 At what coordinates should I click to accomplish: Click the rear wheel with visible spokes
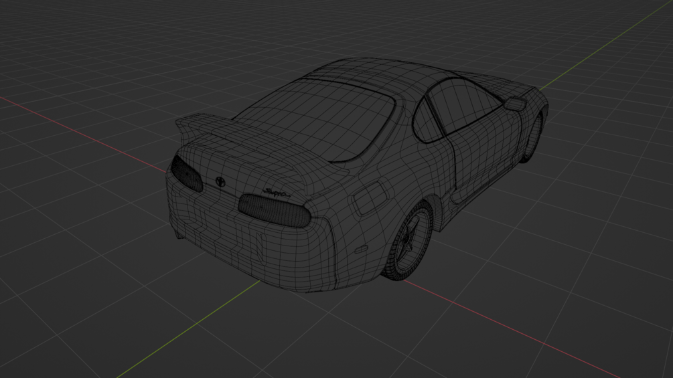[x=408, y=242]
